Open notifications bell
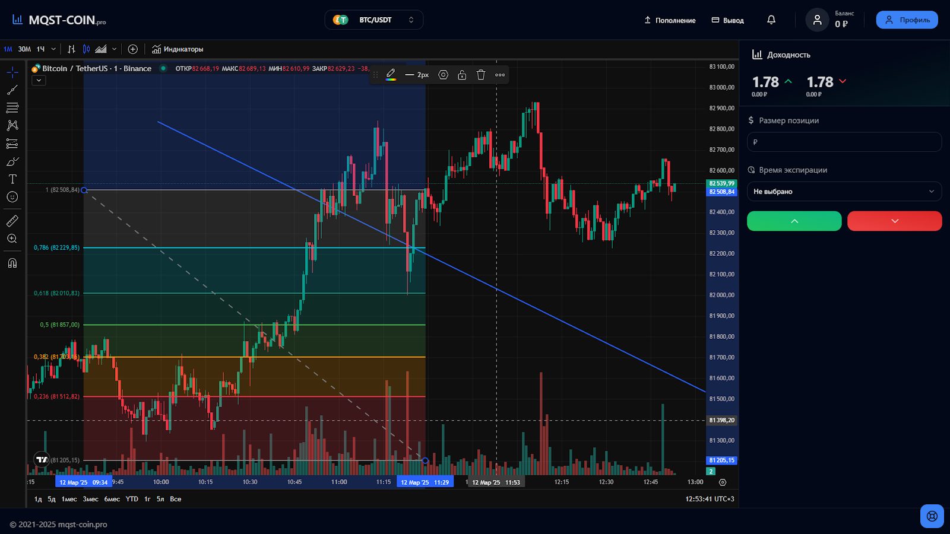The height and width of the screenshot is (534, 950). coord(771,20)
